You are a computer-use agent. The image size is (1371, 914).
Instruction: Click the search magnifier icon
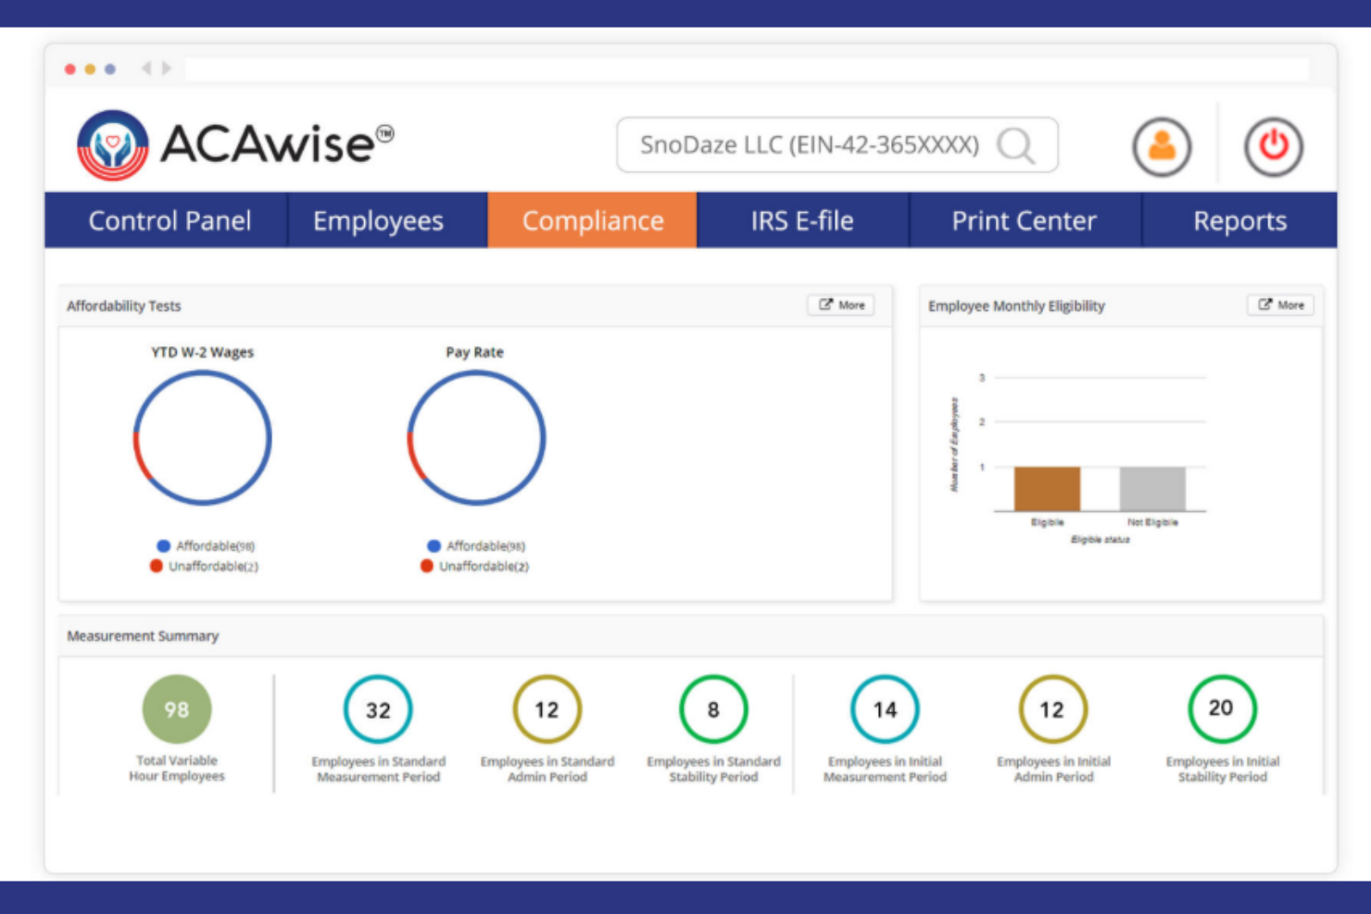(x=1015, y=145)
